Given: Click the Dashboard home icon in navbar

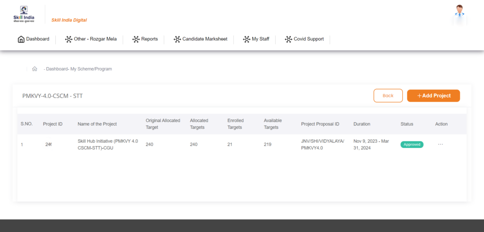Looking at the screenshot, I should coord(21,40).
